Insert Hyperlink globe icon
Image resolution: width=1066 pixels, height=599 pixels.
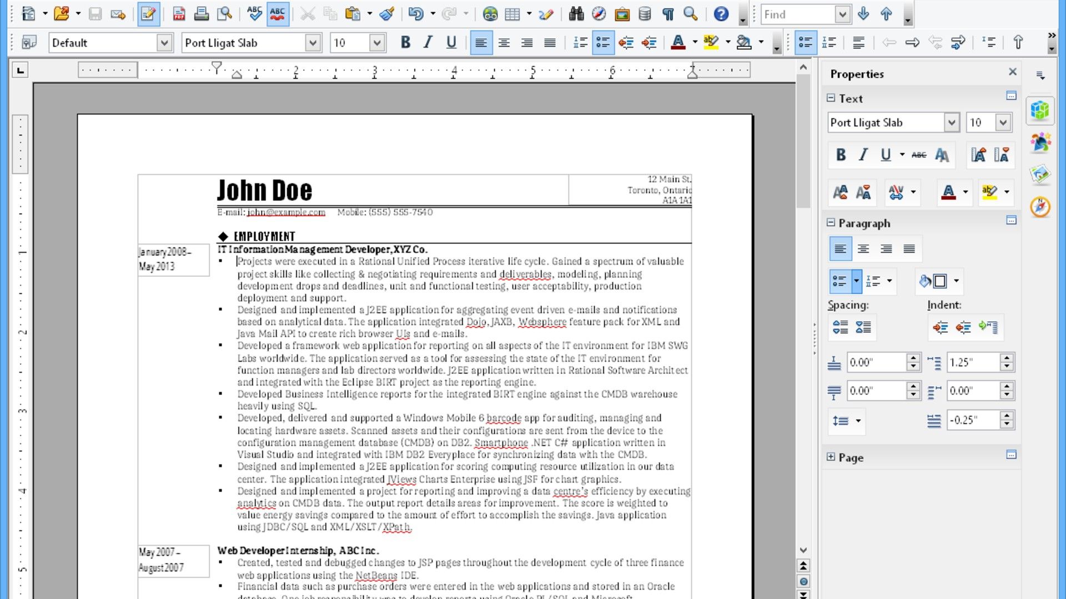(490, 14)
